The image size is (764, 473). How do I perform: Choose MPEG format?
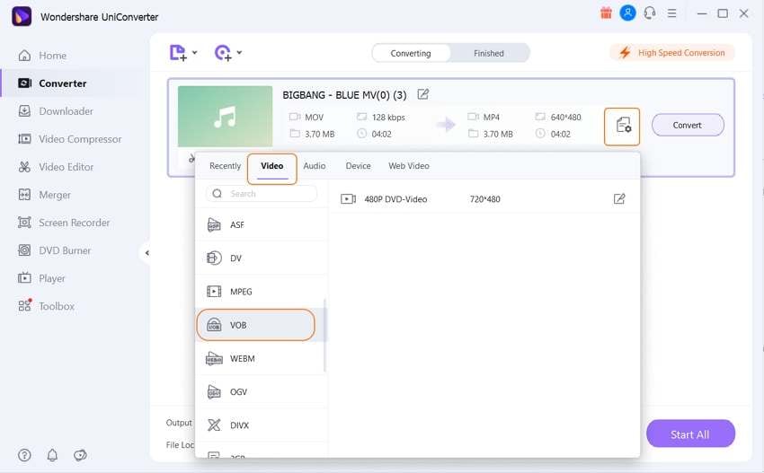tap(262, 292)
